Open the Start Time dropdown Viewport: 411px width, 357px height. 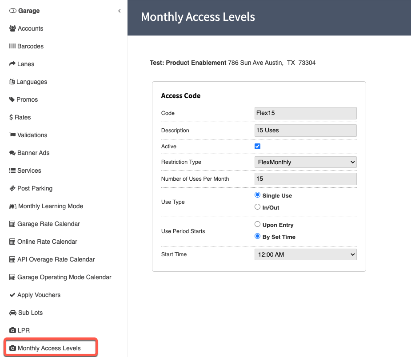pyautogui.click(x=305, y=254)
